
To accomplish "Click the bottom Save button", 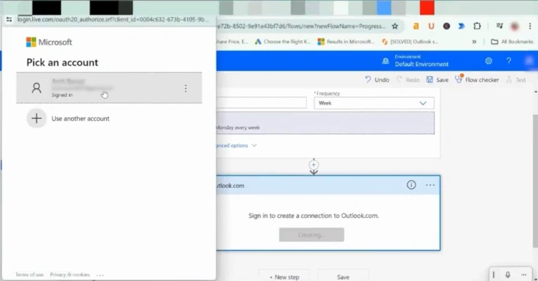I will pos(343,277).
